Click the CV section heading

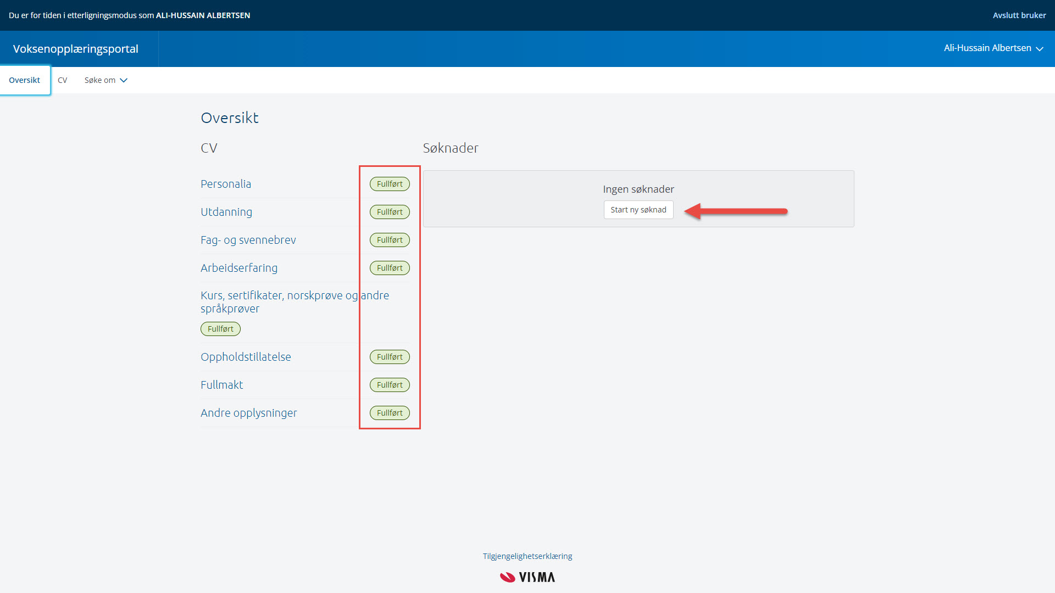(209, 148)
